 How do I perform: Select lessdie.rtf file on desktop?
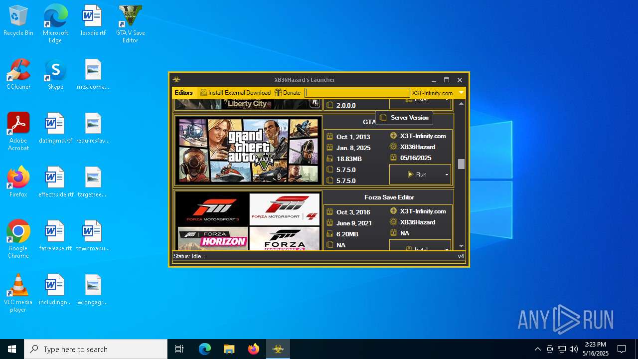(93, 20)
